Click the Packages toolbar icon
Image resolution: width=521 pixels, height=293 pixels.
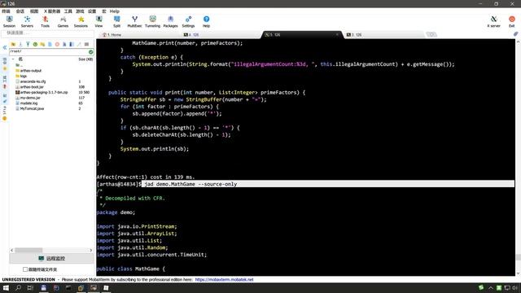pos(170,21)
